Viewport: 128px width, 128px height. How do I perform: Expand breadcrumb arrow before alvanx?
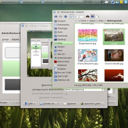88,21
